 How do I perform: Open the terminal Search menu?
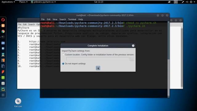pos(62,19)
